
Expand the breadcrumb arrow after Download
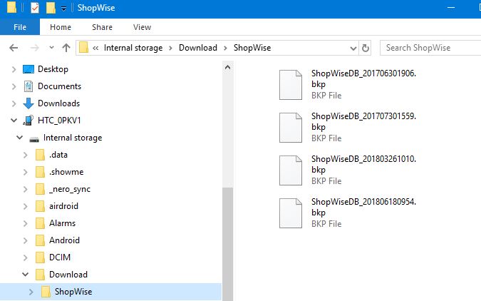click(x=225, y=48)
